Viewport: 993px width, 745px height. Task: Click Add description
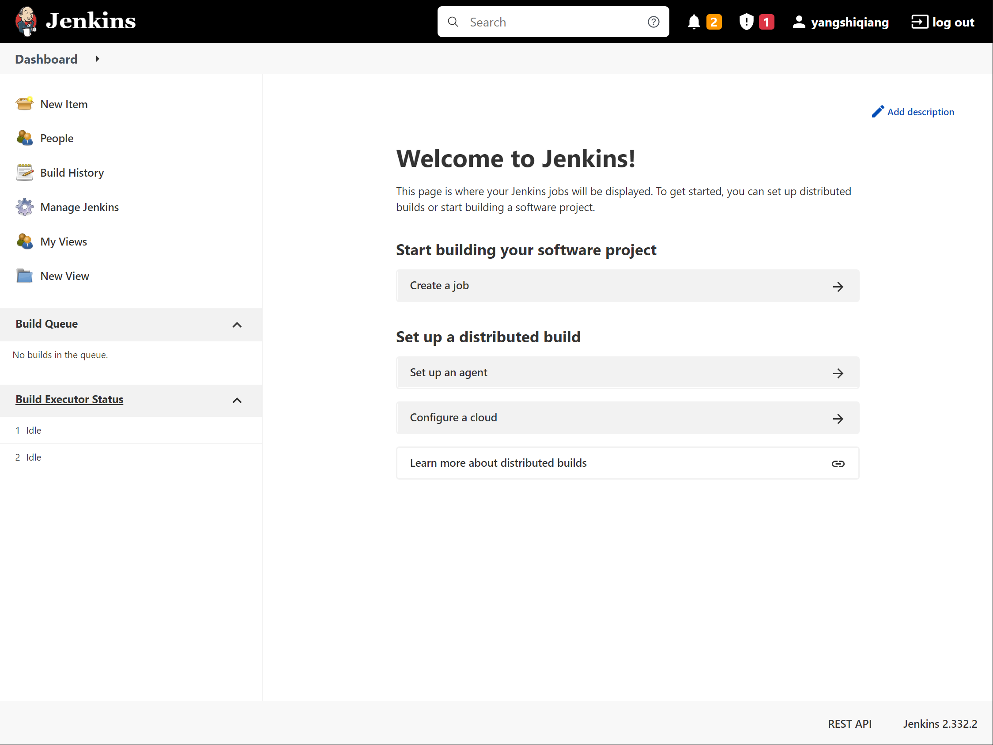click(x=920, y=111)
